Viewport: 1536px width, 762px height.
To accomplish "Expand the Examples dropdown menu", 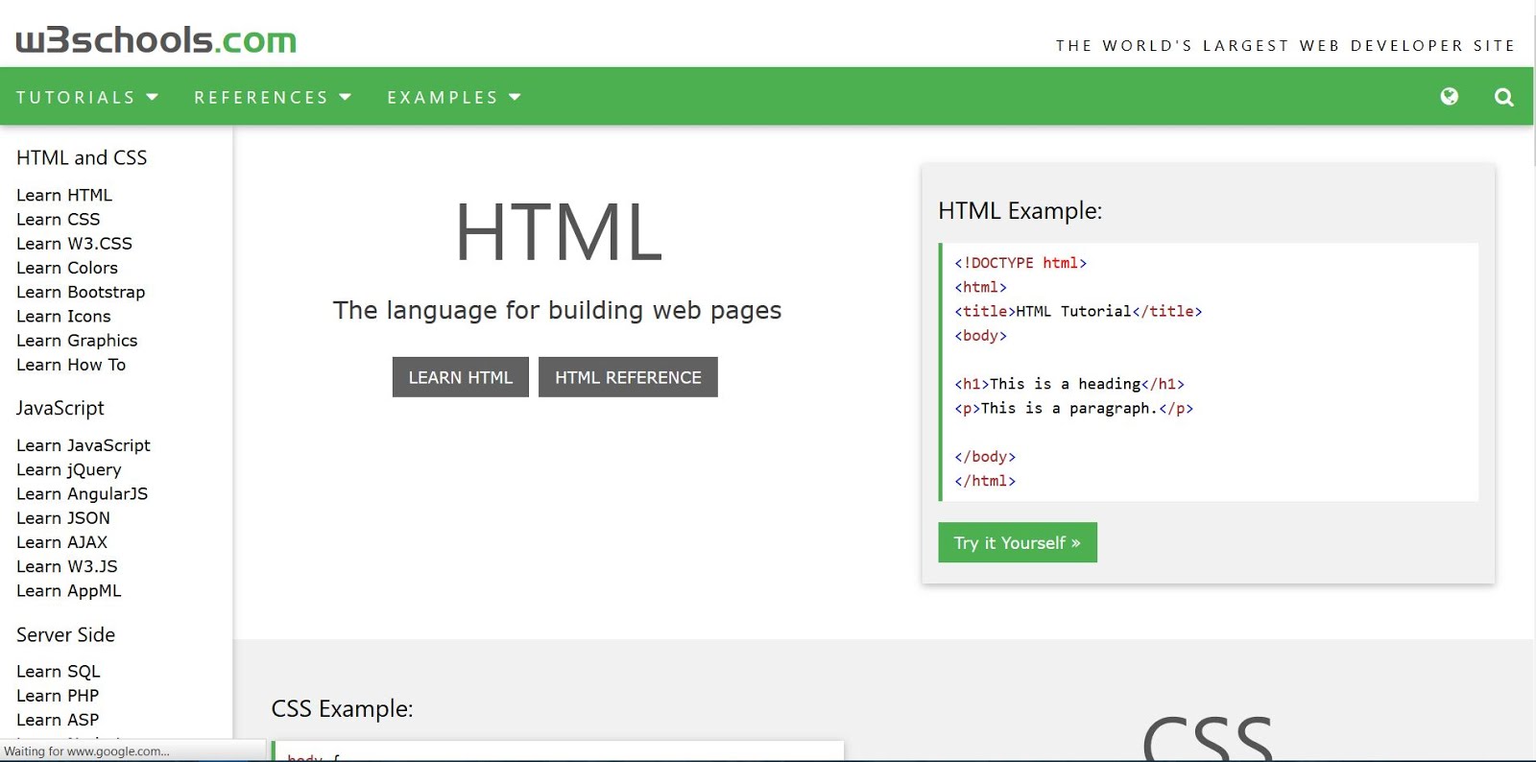I will 454,97.
